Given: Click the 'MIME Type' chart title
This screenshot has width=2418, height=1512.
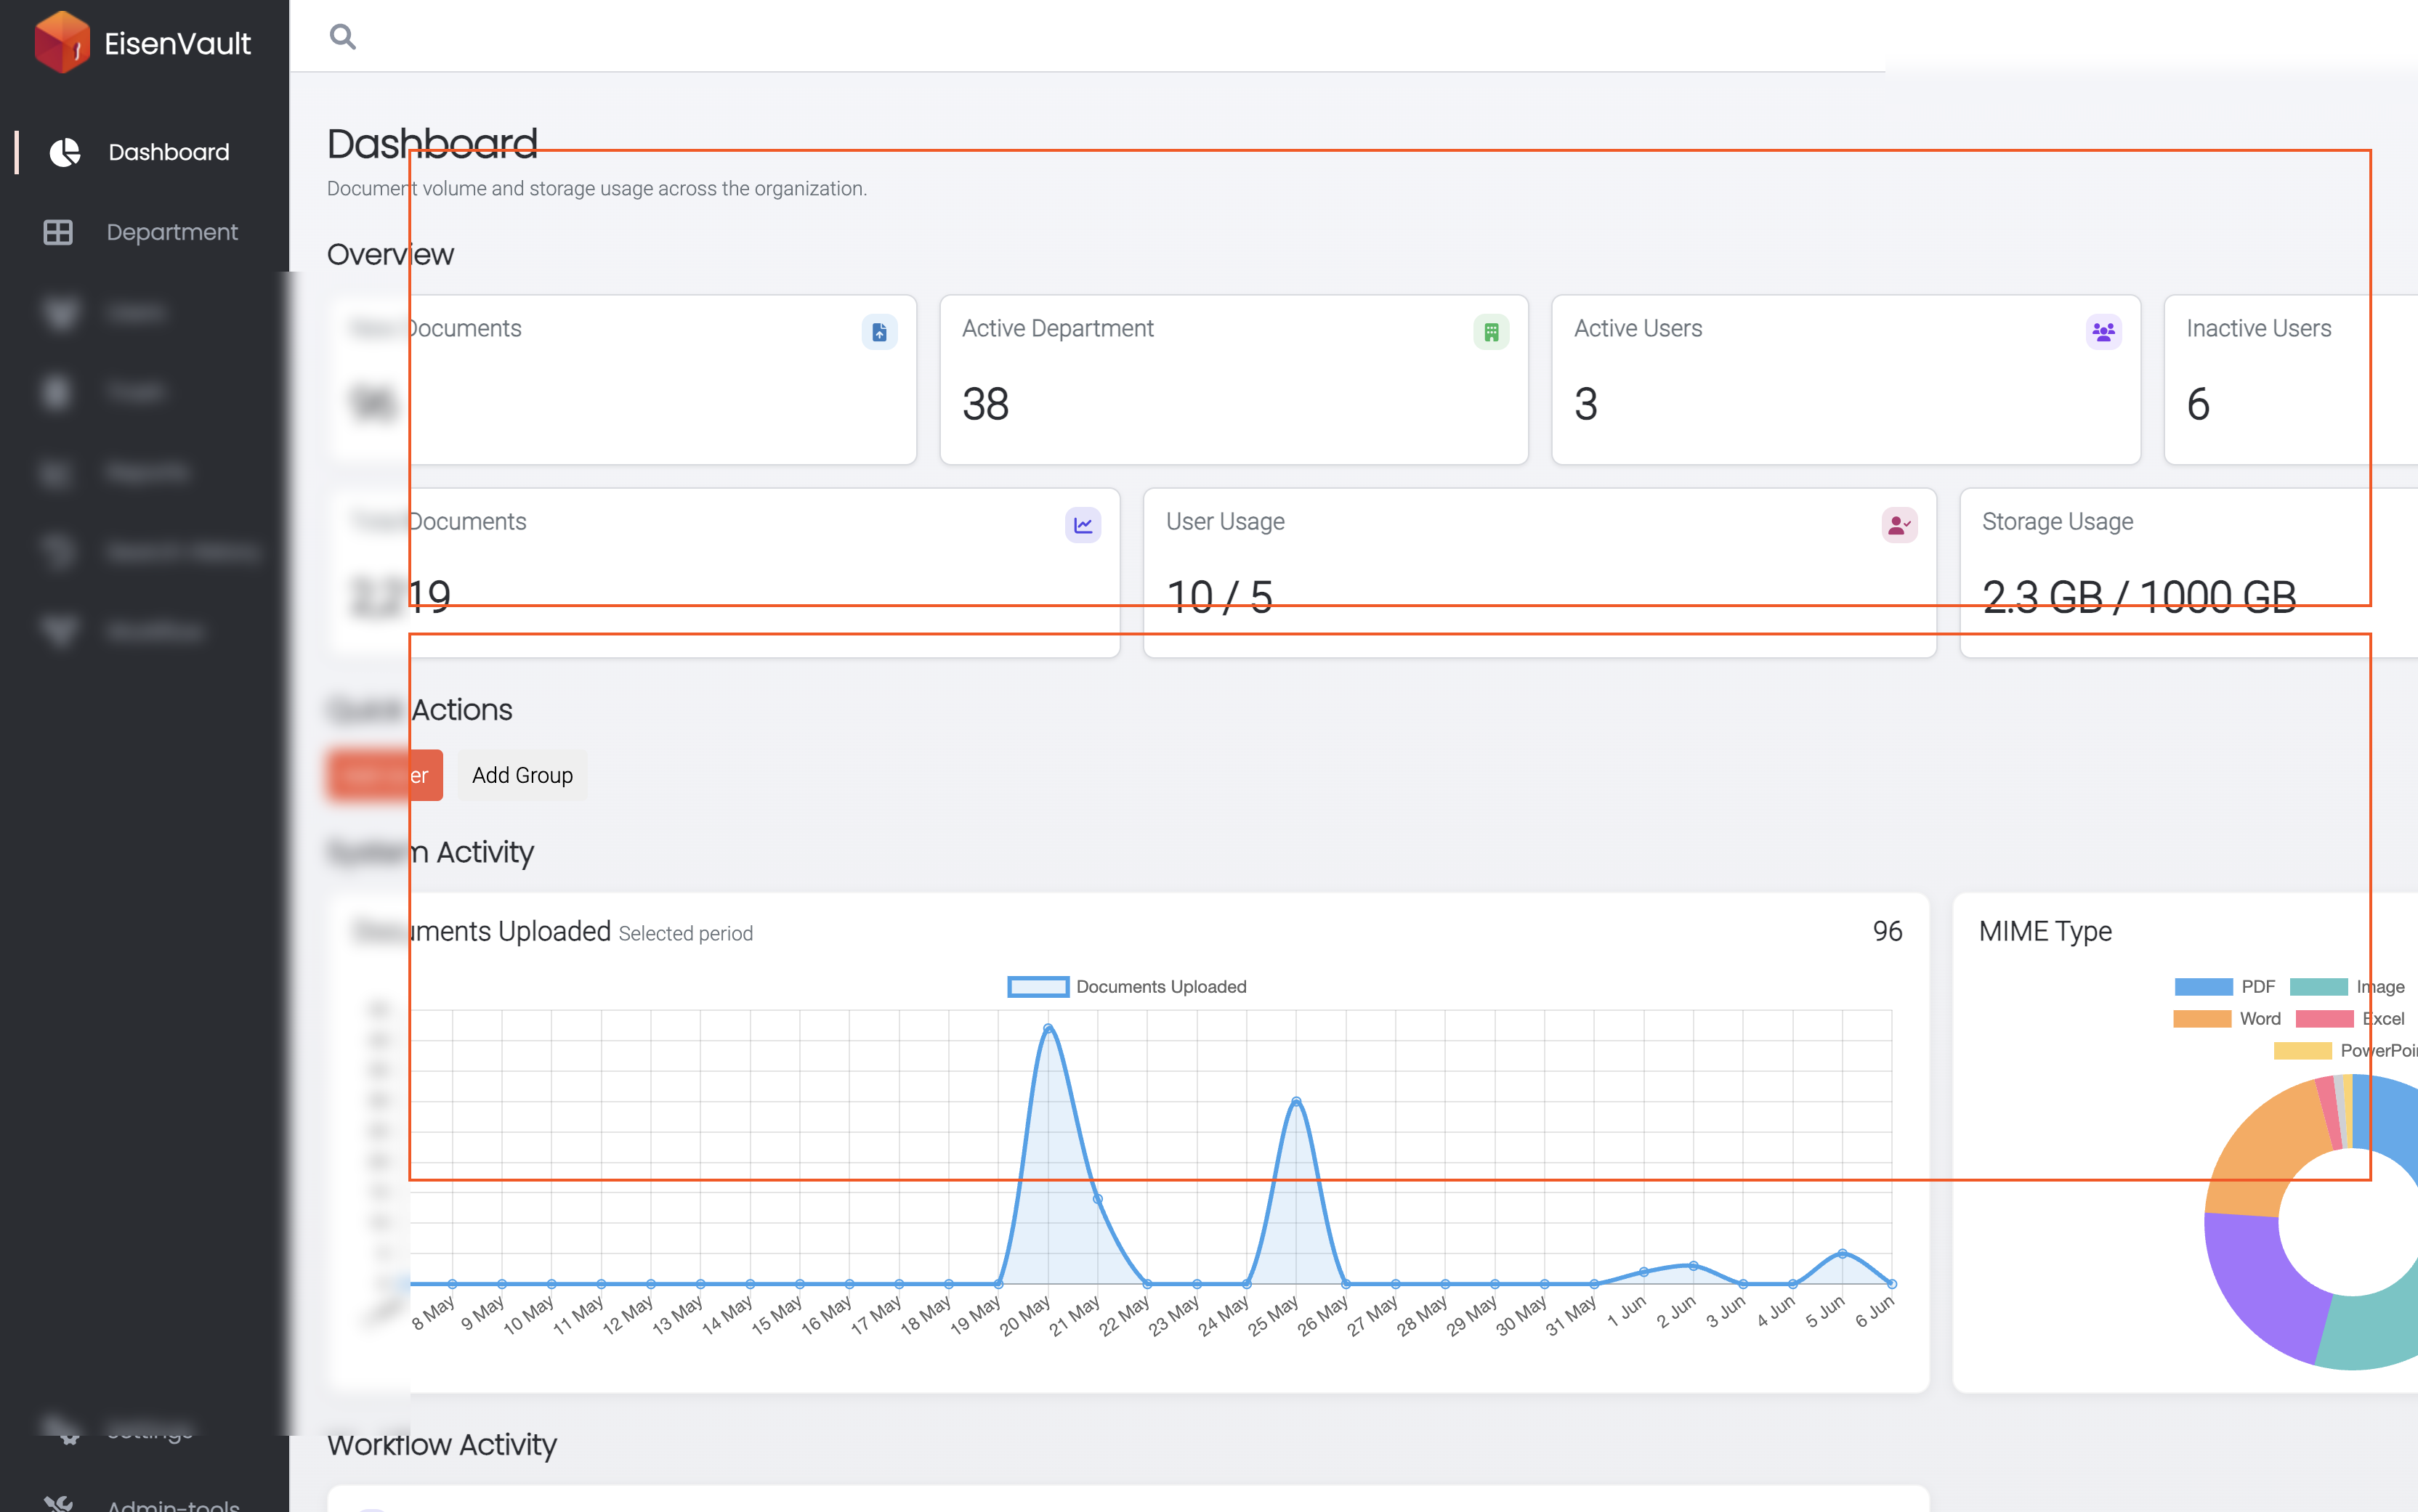Looking at the screenshot, I should [2045, 931].
